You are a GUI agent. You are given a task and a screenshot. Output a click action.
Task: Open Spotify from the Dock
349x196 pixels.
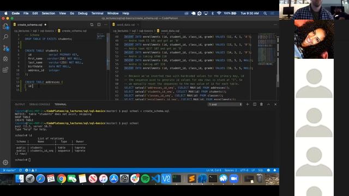point(145,179)
